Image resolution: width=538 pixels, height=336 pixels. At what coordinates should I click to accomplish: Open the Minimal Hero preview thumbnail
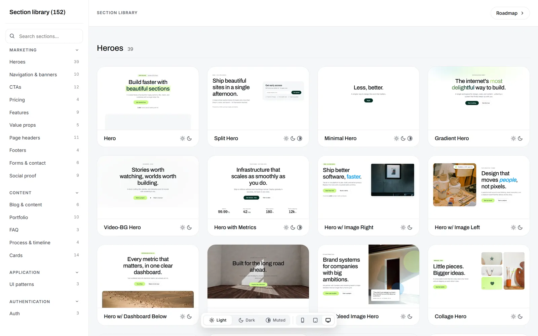pos(369,98)
